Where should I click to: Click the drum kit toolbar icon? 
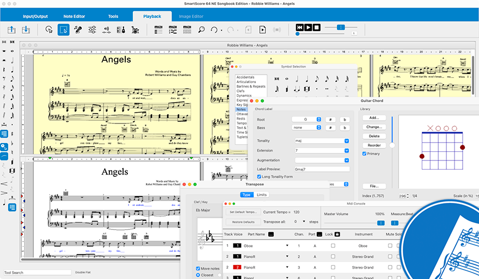click(135, 29)
